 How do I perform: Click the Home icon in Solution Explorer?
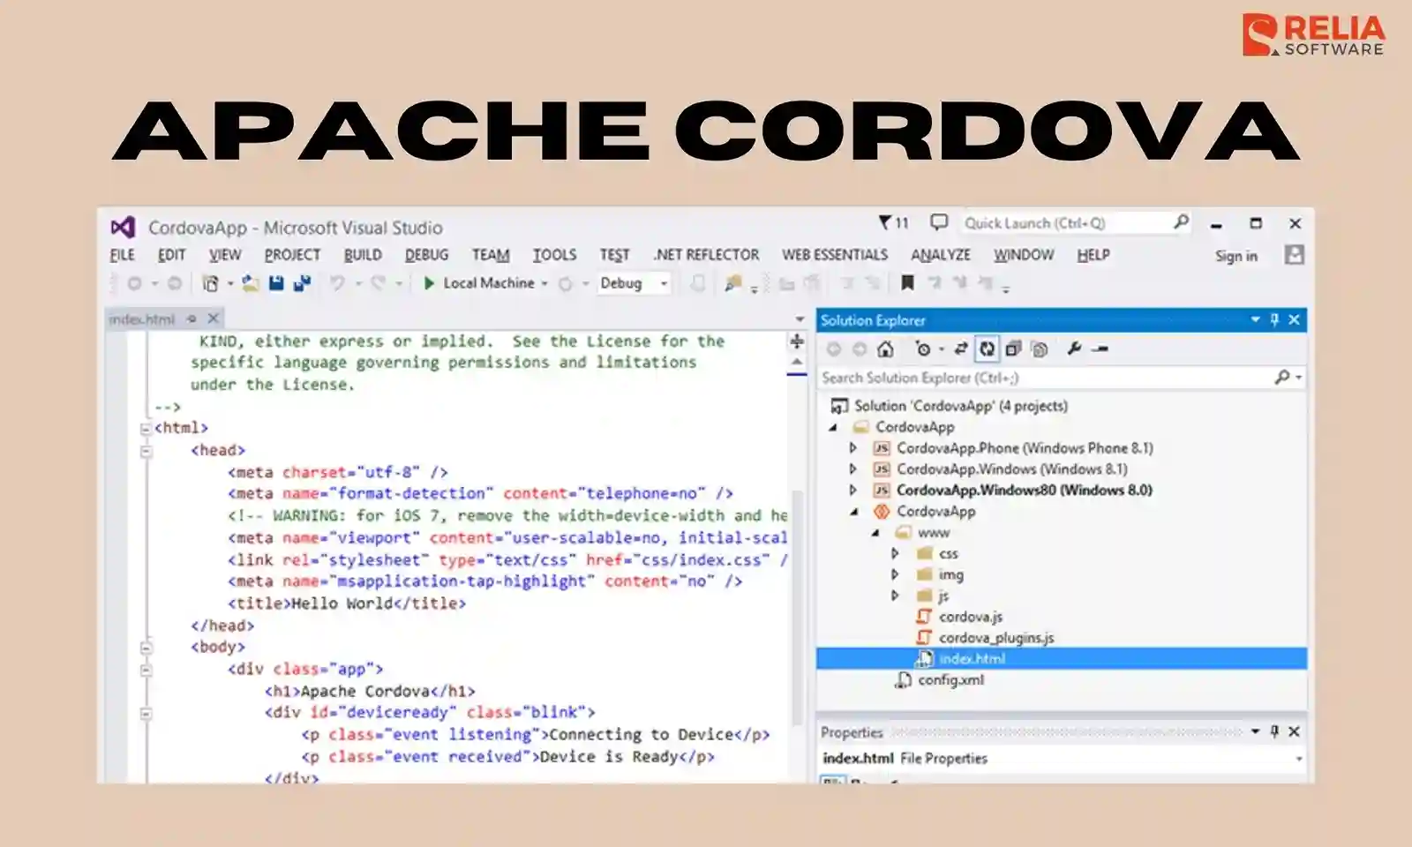pos(885,349)
